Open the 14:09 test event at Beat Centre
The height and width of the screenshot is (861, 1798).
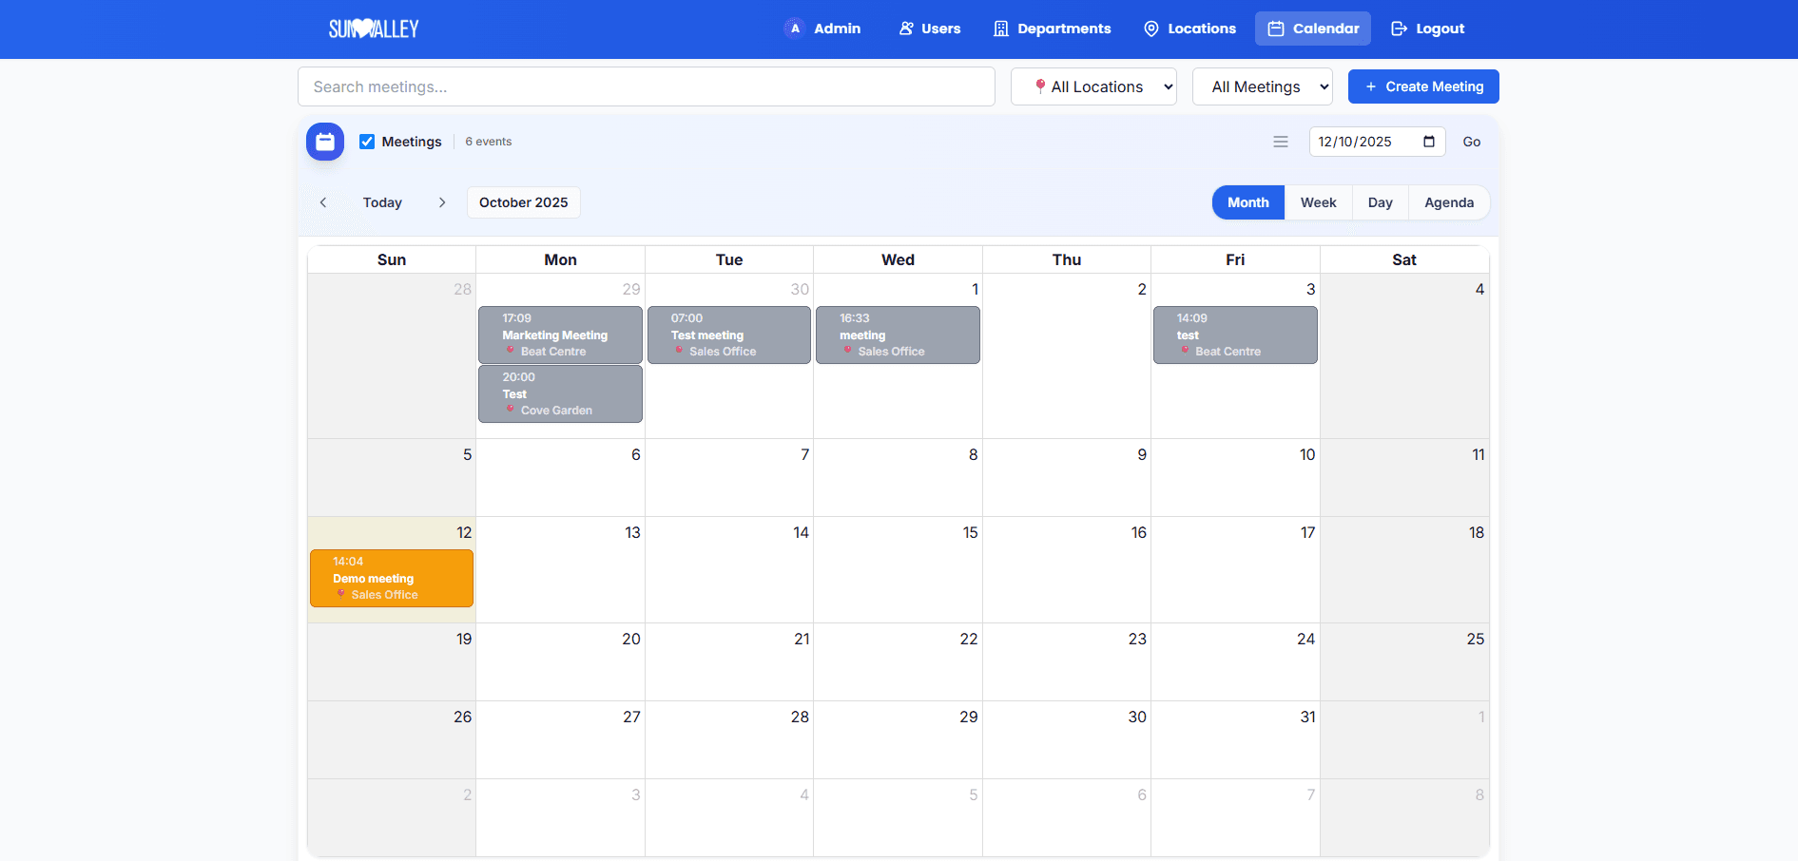tap(1235, 335)
